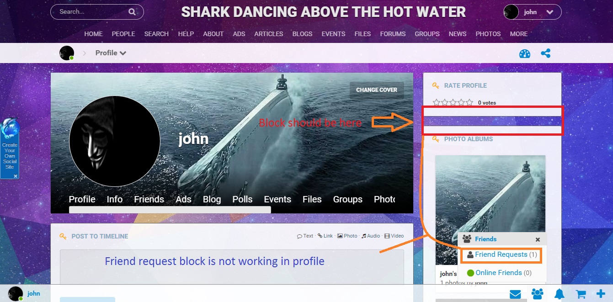This screenshot has width=613, height=302.
Task: Click the Create Your Own Social Site badge
Action: click(x=10, y=147)
